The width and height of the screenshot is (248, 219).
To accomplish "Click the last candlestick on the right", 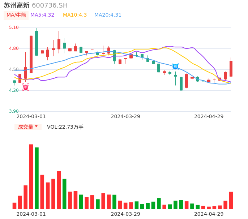I will [x=231, y=68].
